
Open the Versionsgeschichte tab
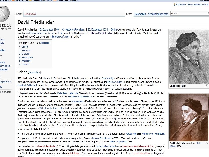pos(158,14)
